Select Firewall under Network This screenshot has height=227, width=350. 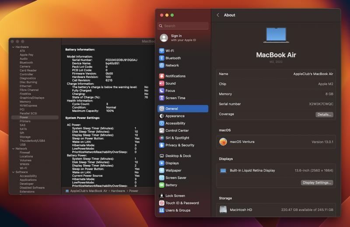pyautogui.click(x=25, y=153)
